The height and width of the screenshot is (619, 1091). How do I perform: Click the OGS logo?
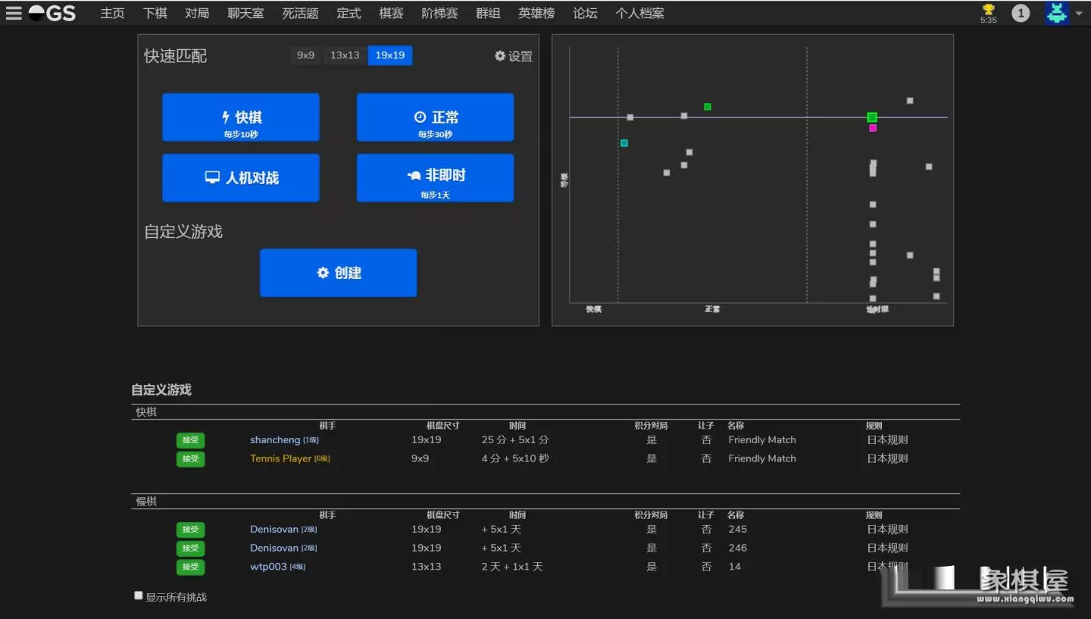coord(52,13)
